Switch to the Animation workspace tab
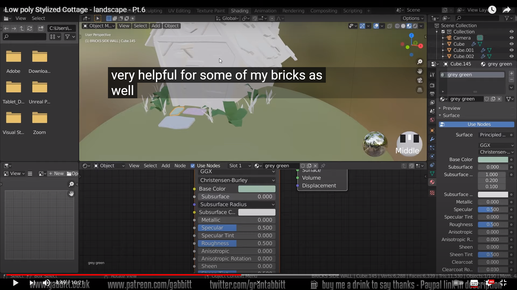Viewport: 517px width, 290px height. (265, 11)
